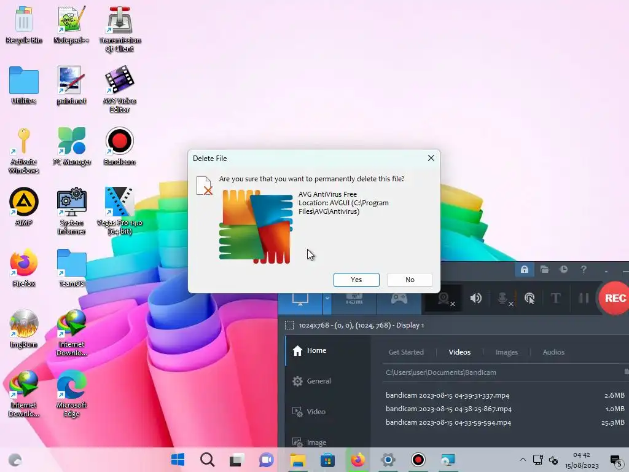
Task: Click the text overlay T icon in Bandicam
Action: pyautogui.click(x=555, y=298)
